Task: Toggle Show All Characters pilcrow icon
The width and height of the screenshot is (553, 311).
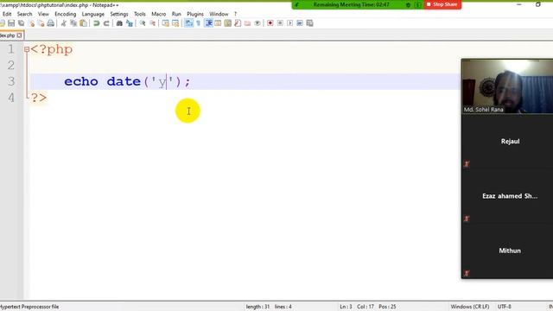Action: click(x=198, y=23)
